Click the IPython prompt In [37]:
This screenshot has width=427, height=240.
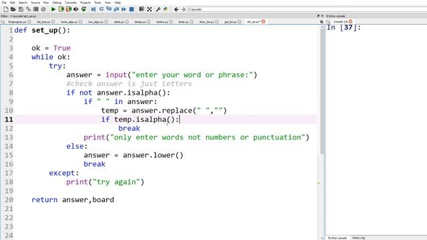[x=344, y=27]
